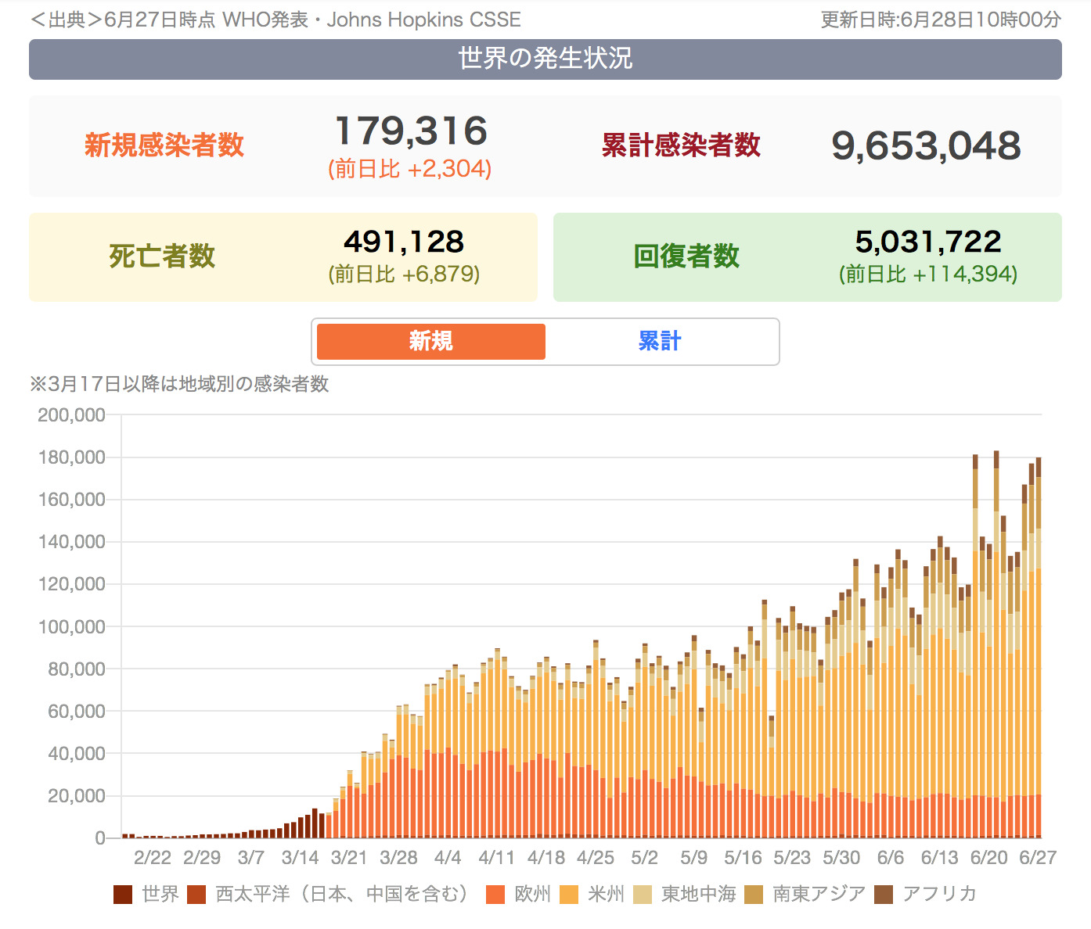Viewport: 1091px width, 929px height.
Task: Click the source text WHO発表・Johns Hopkins CSSE
Action: coord(372,20)
